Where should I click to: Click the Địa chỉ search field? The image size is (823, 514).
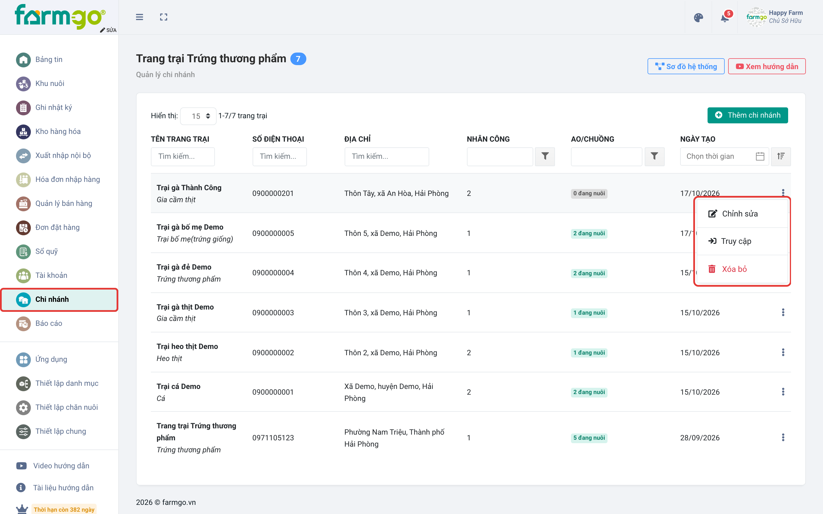point(386,156)
